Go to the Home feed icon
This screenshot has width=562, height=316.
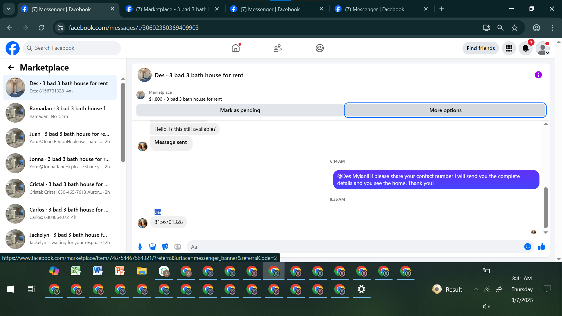coord(236,48)
